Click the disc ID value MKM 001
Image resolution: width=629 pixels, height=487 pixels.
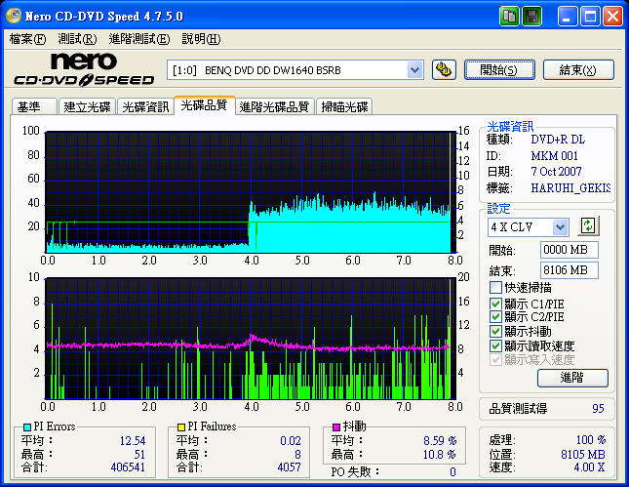click(554, 156)
